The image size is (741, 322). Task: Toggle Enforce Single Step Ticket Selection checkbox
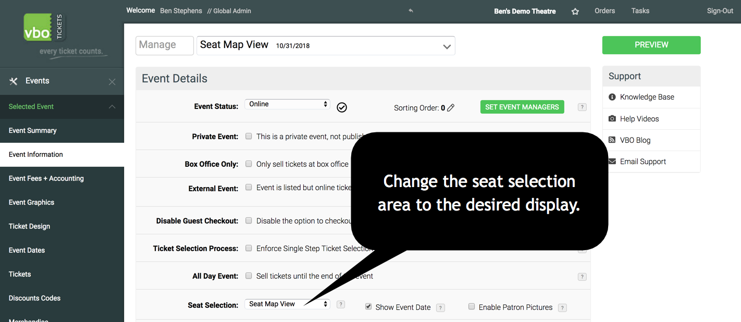click(249, 248)
